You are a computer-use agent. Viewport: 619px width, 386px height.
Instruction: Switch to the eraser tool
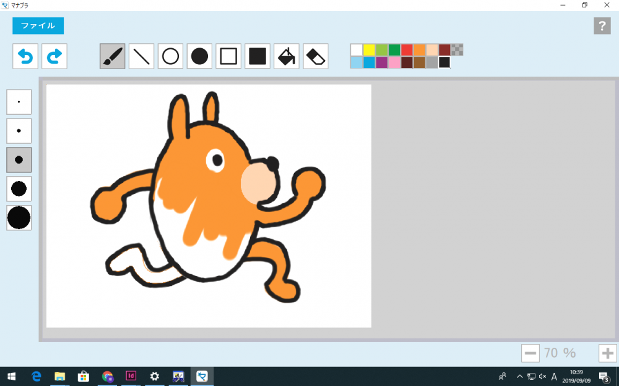point(316,56)
